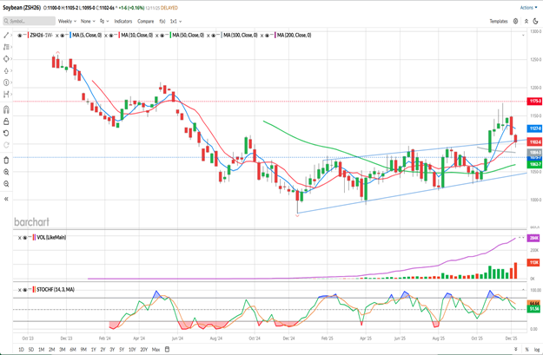Select the Max range
The height and width of the screenshot is (355, 543).
pyautogui.click(x=156, y=350)
